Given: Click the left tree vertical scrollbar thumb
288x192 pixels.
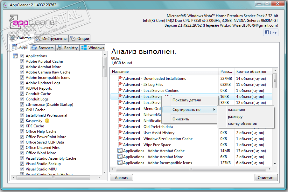Looking at the screenshot, I should click(x=105, y=67).
